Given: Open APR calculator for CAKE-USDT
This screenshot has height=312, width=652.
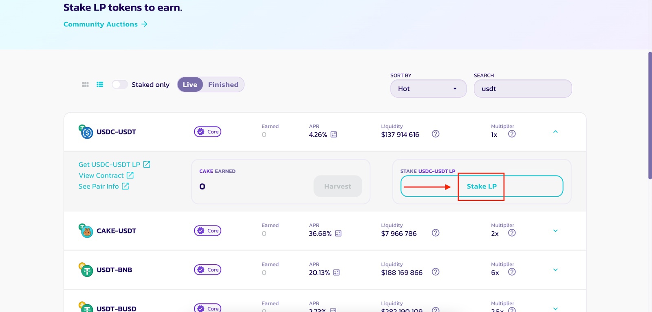Looking at the screenshot, I should click(x=338, y=233).
